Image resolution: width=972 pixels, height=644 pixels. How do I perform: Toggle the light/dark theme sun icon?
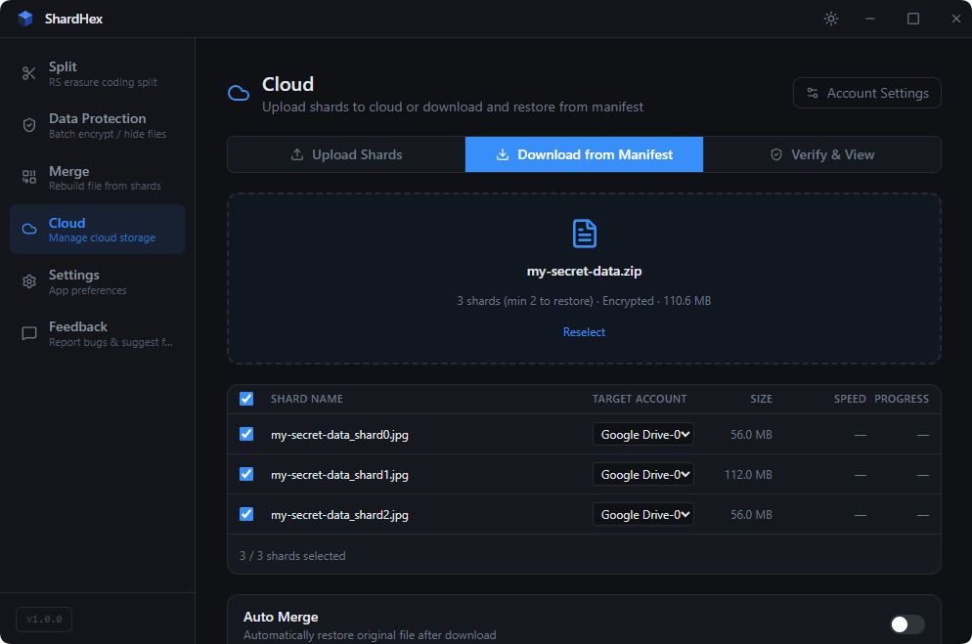pyautogui.click(x=830, y=19)
